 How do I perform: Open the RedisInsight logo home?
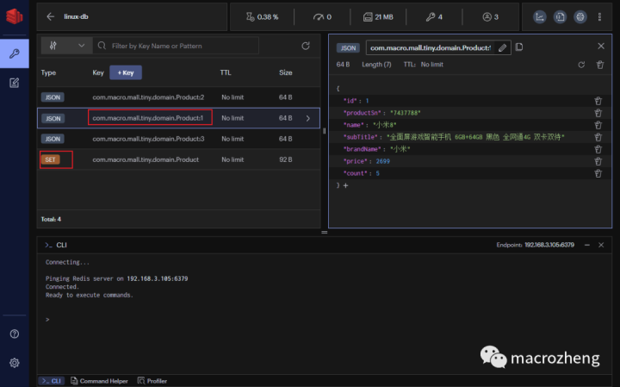[x=15, y=16]
